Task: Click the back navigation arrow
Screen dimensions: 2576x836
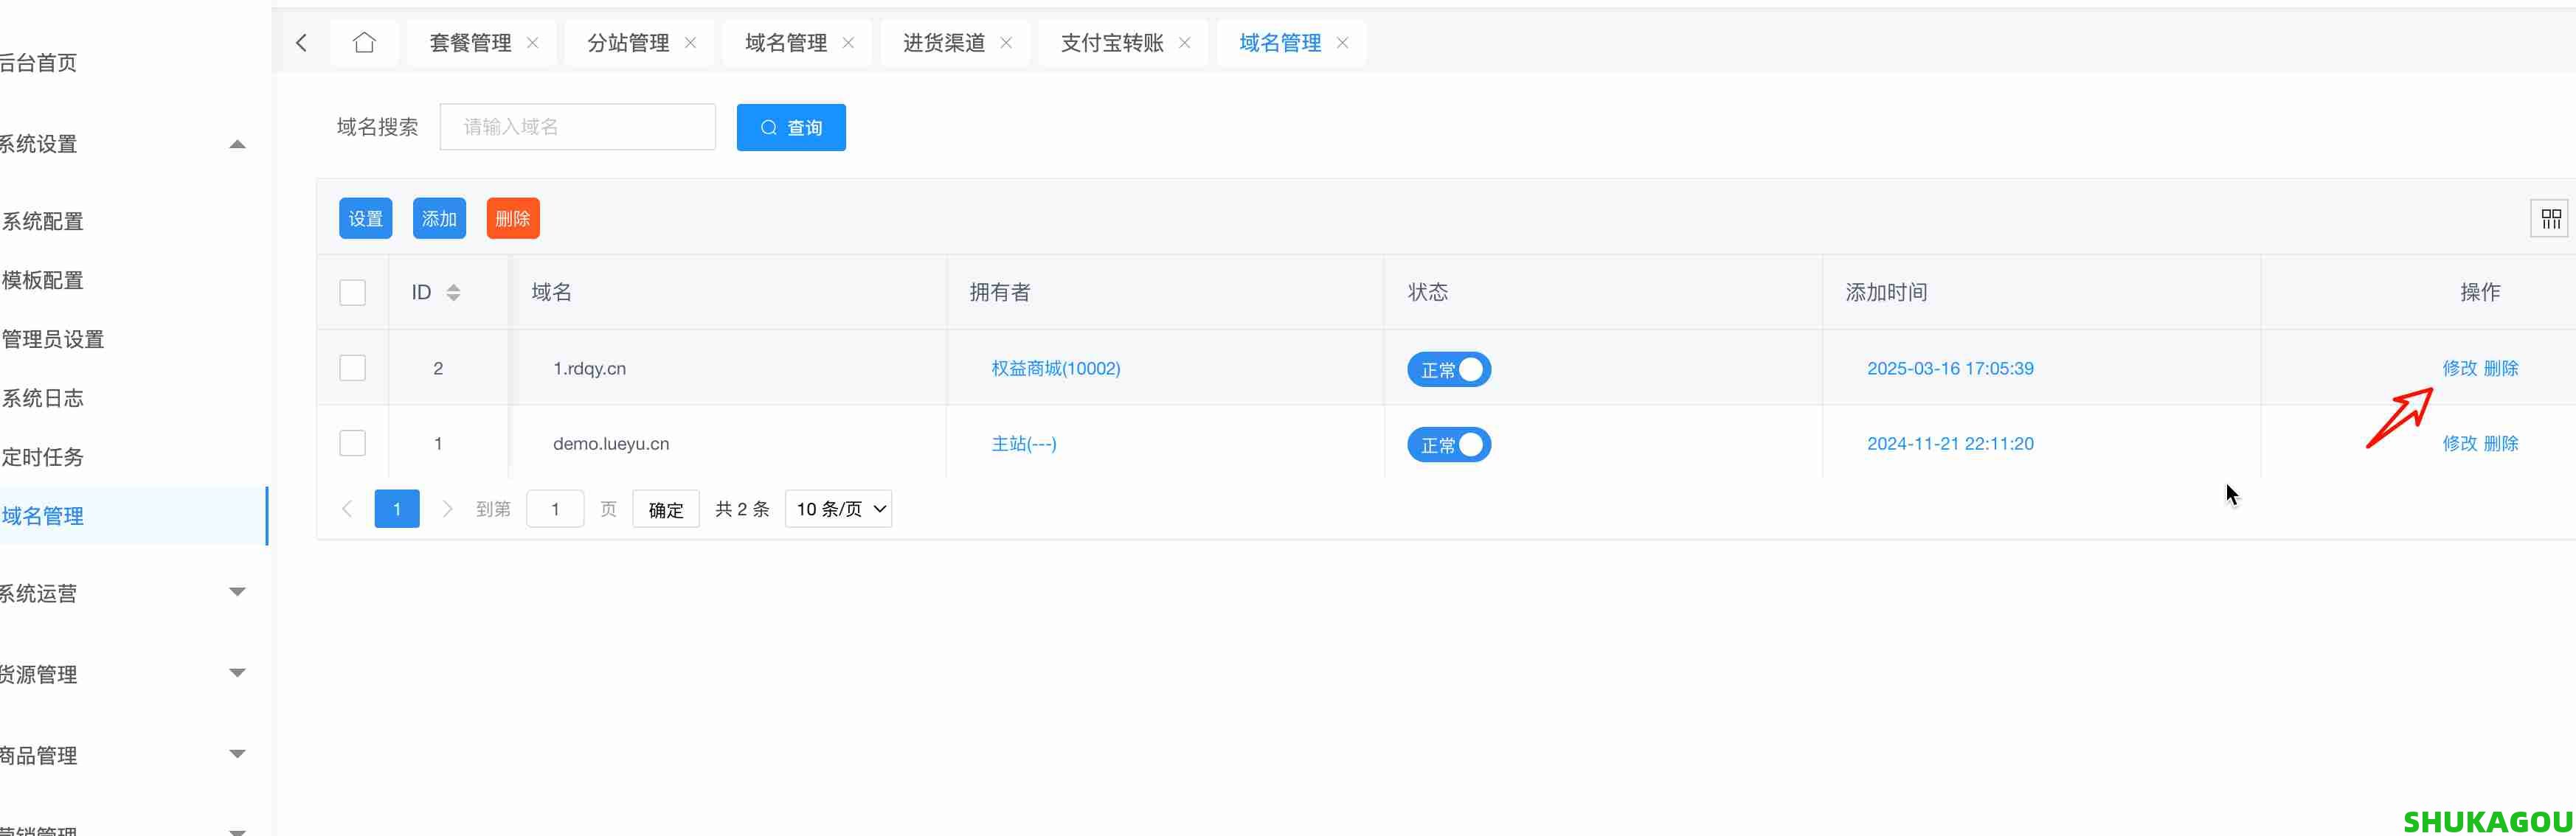Action: 301,43
